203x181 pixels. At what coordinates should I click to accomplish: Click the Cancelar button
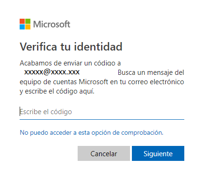104,153
